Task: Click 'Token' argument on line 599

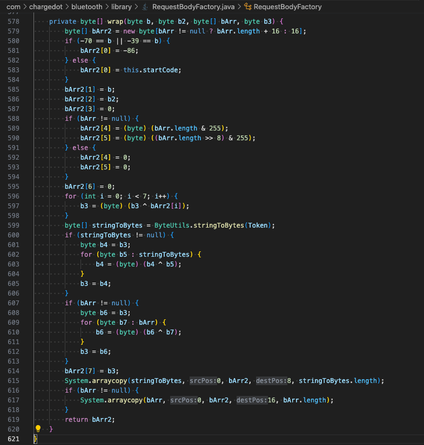Action: pos(258,225)
